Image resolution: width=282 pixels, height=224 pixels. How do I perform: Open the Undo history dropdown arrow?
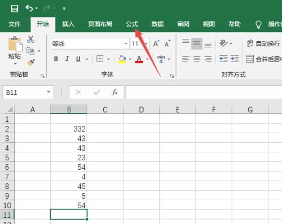(x=37, y=8)
